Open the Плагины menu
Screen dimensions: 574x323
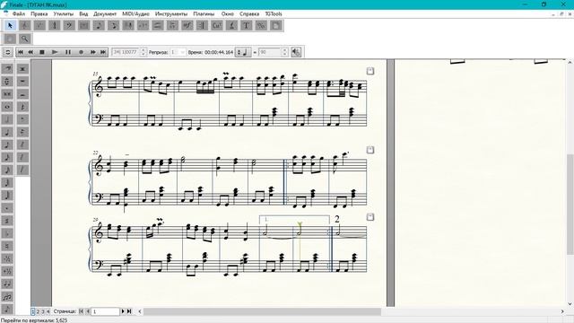204,13
